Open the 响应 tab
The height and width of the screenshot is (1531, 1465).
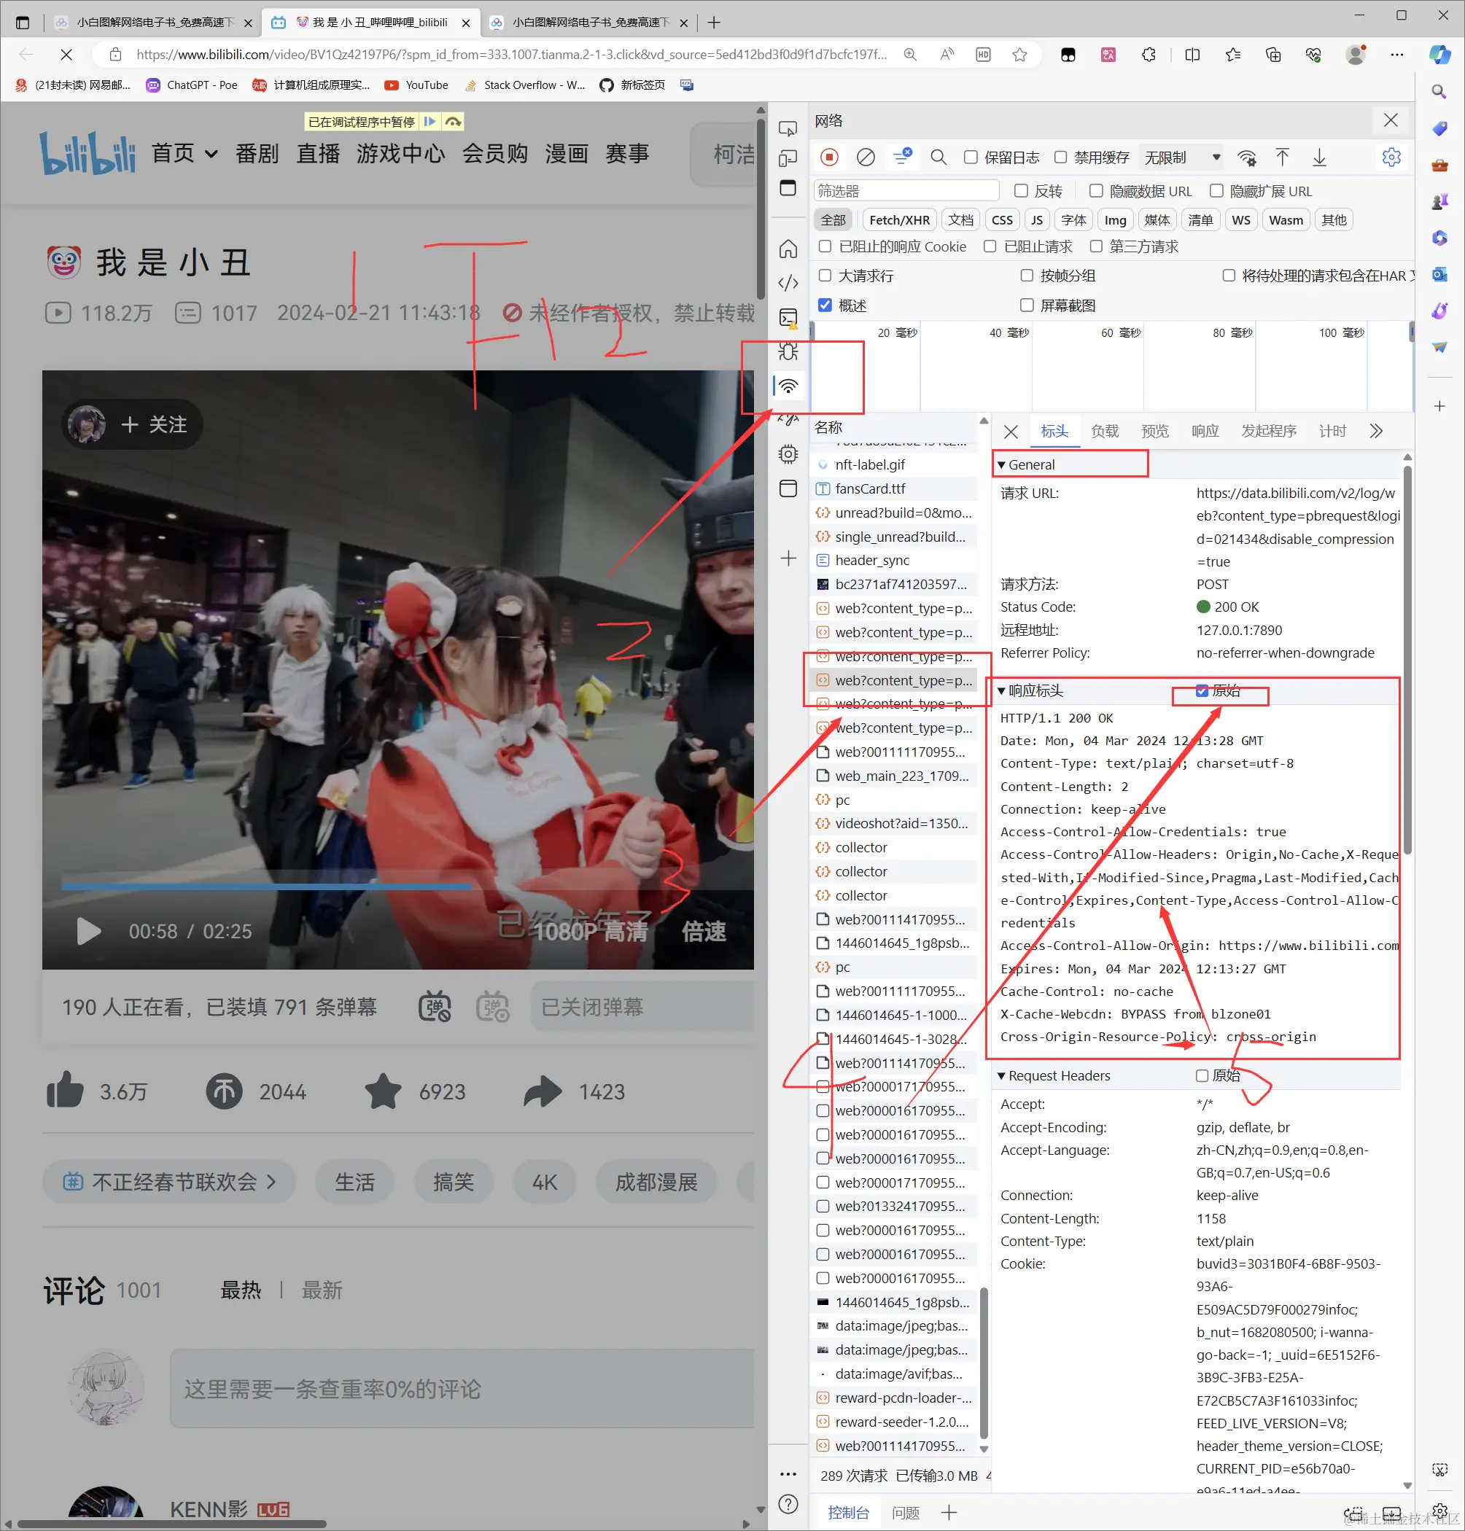click(x=1204, y=431)
